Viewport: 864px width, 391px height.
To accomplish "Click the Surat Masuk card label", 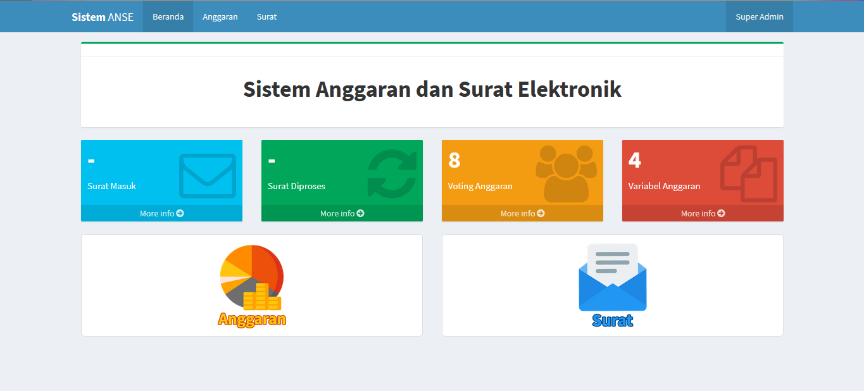I will click(111, 186).
